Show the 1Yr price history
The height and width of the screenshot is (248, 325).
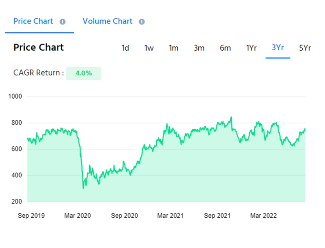(251, 48)
